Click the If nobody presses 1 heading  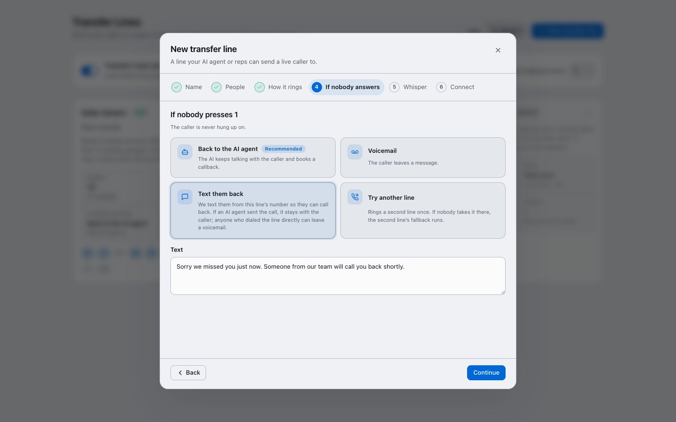coord(204,115)
